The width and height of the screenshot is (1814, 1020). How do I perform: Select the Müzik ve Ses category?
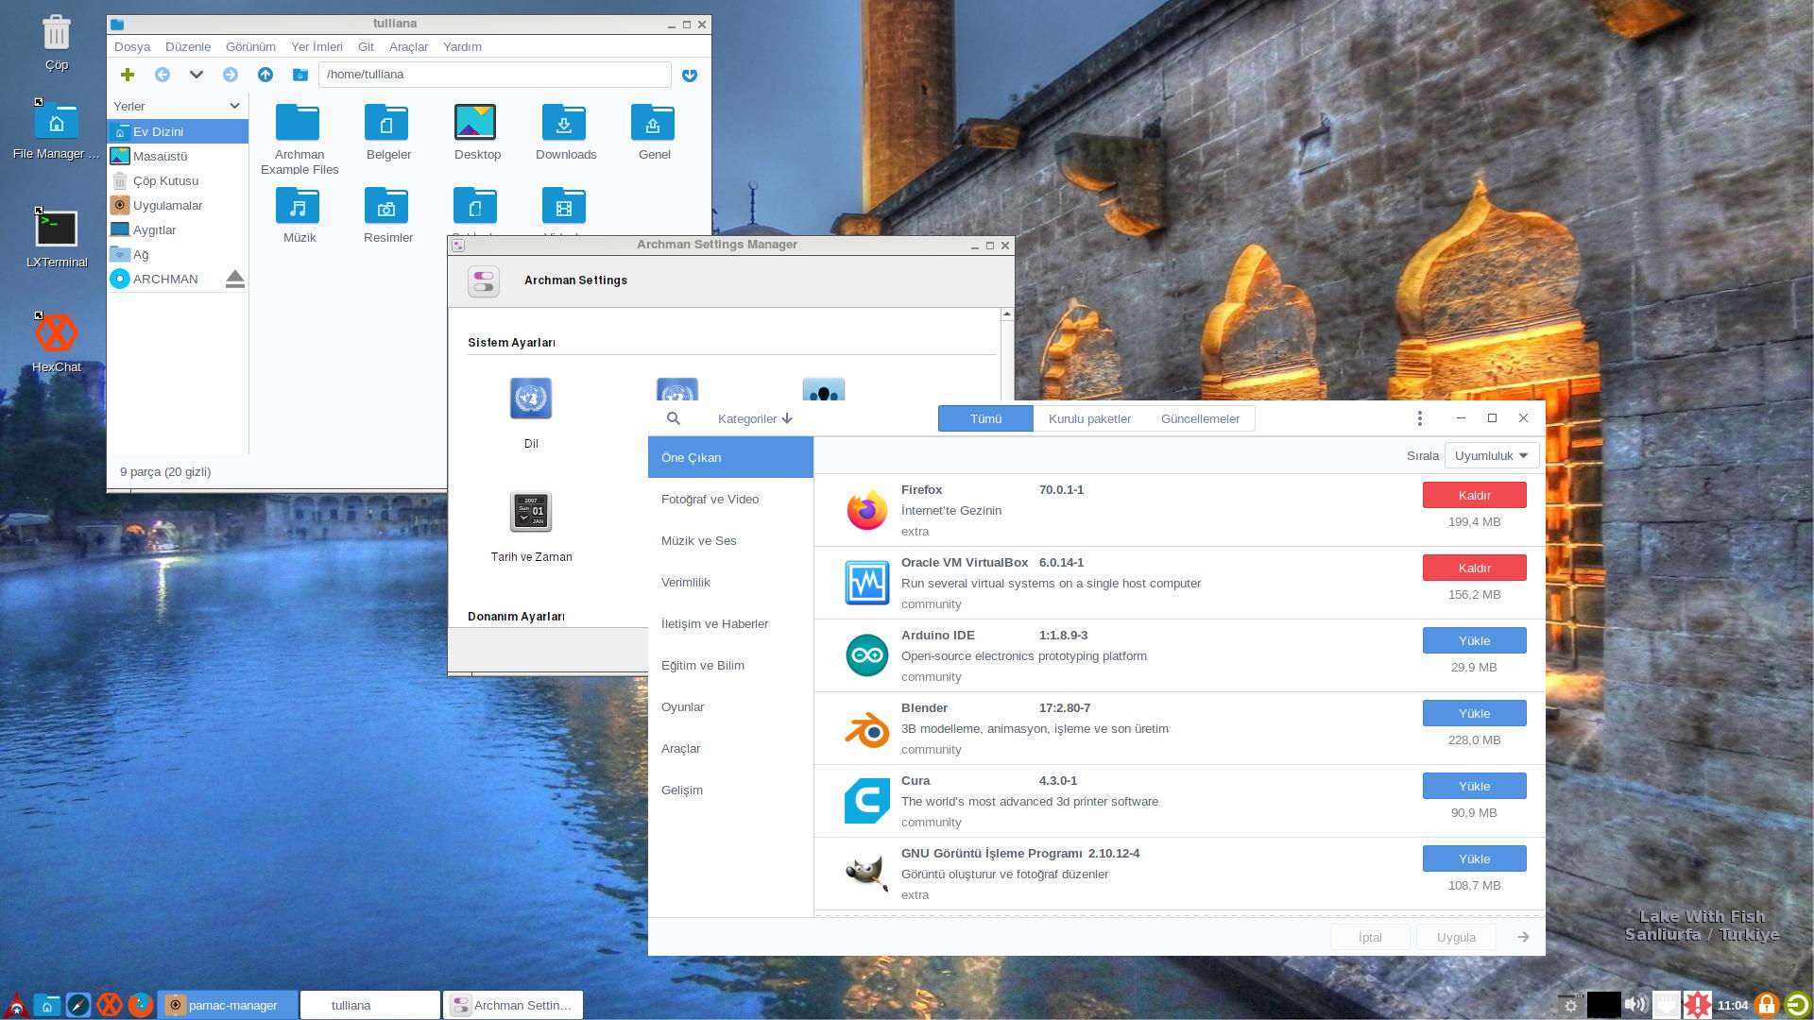click(730, 540)
